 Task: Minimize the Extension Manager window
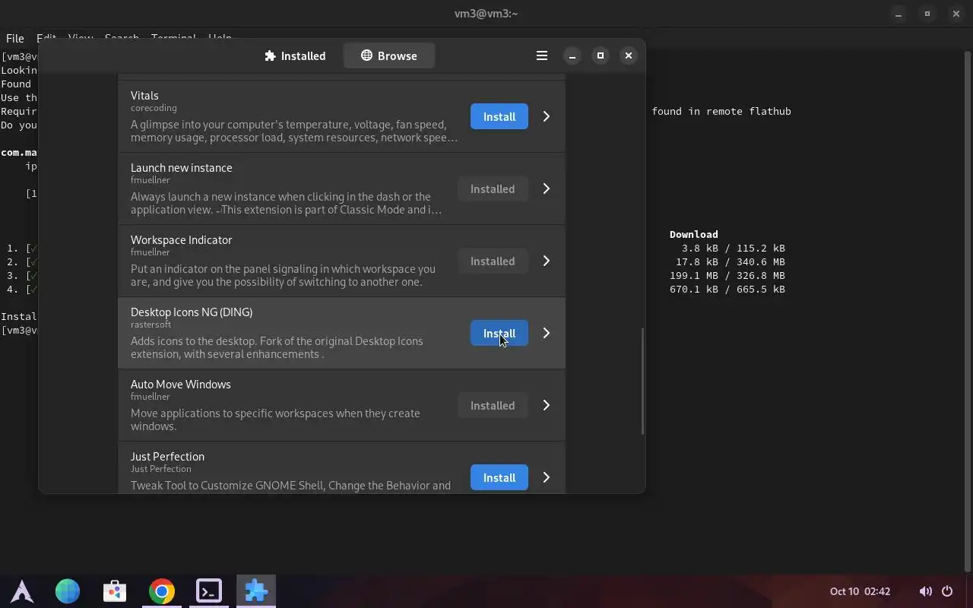pos(572,55)
